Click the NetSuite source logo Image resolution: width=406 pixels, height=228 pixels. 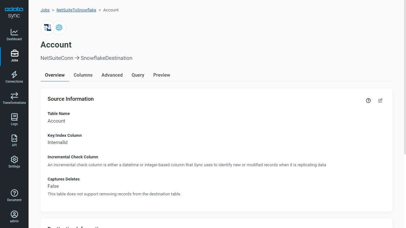point(48,28)
